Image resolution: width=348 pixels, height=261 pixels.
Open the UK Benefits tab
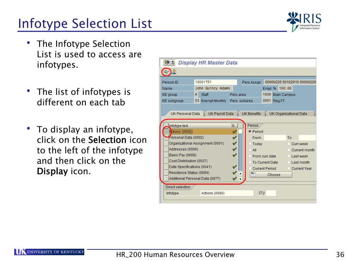coord(251,114)
